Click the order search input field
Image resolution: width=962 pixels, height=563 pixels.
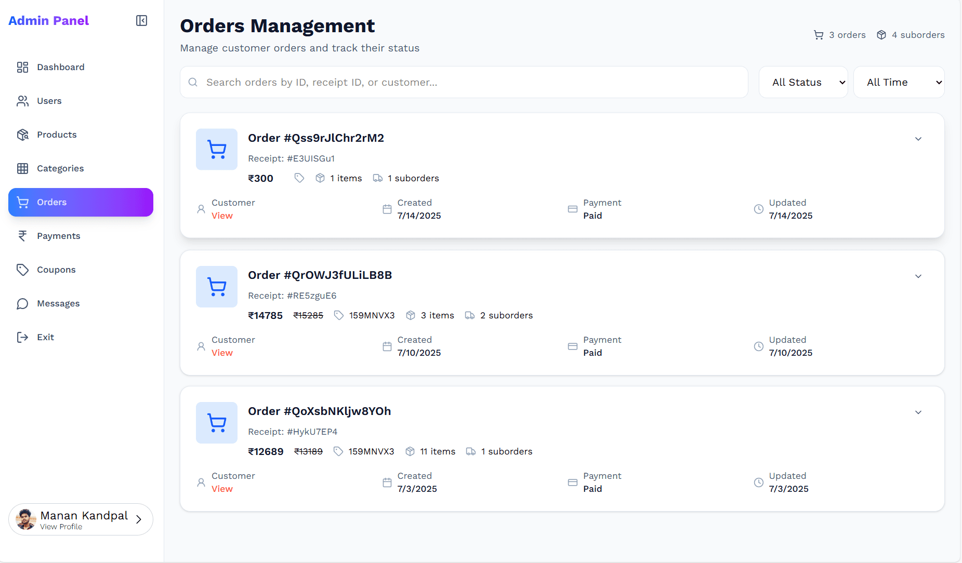pos(463,82)
